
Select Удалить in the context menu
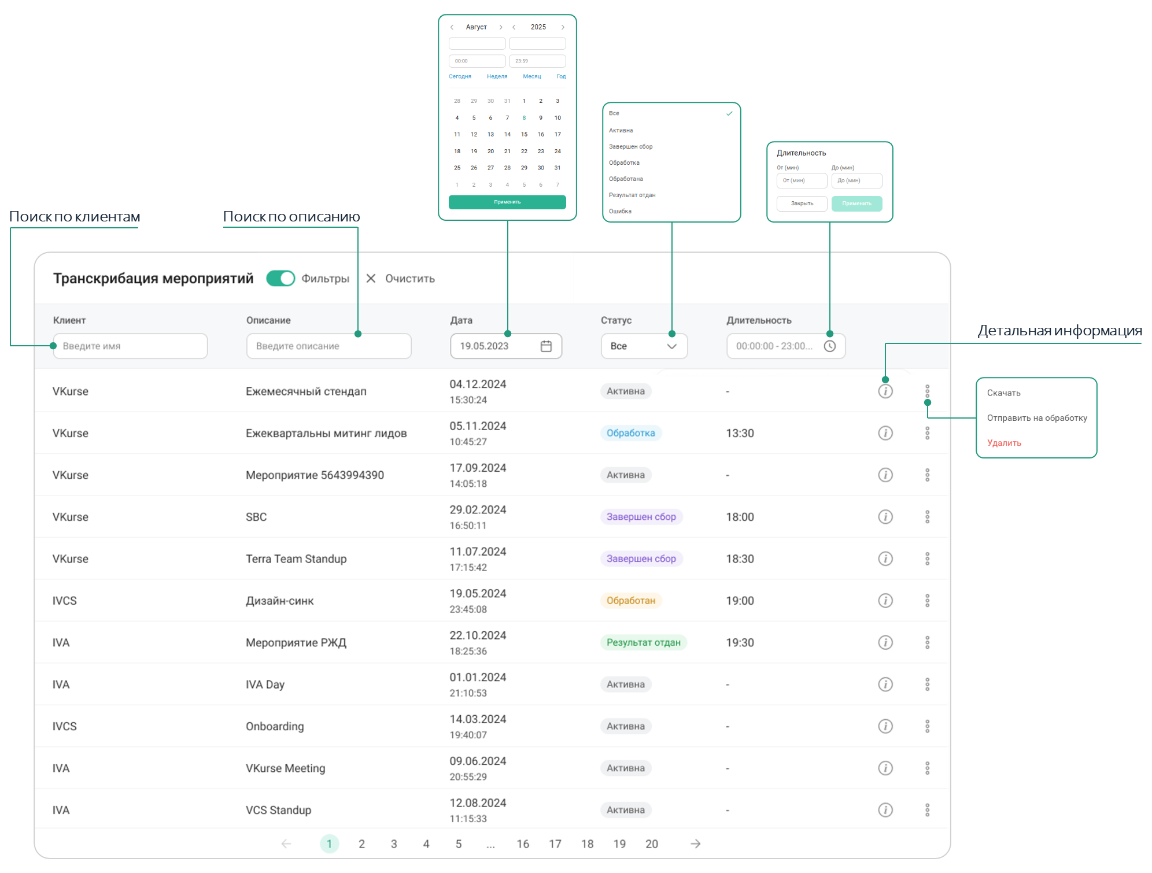coord(1004,443)
